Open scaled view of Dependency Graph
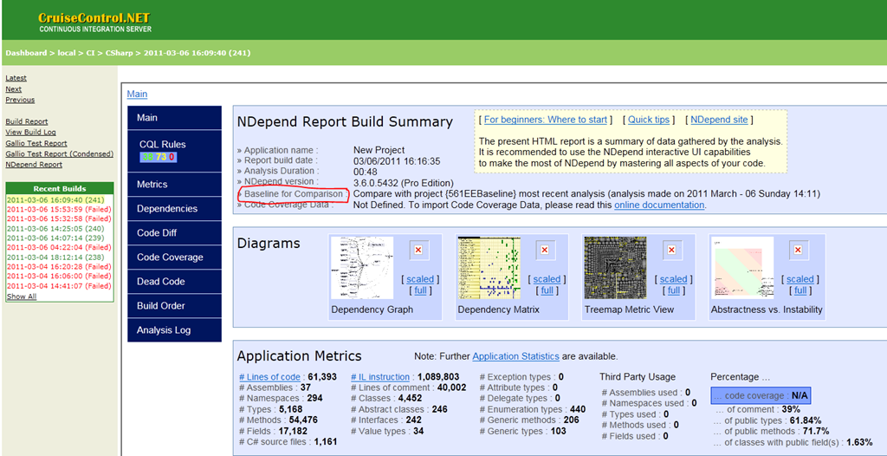The height and width of the screenshot is (456, 887). (x=420, y=279)
